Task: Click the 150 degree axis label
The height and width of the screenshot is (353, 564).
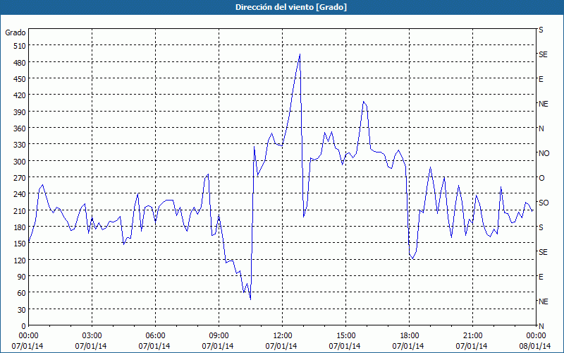Action: point(20,244)
